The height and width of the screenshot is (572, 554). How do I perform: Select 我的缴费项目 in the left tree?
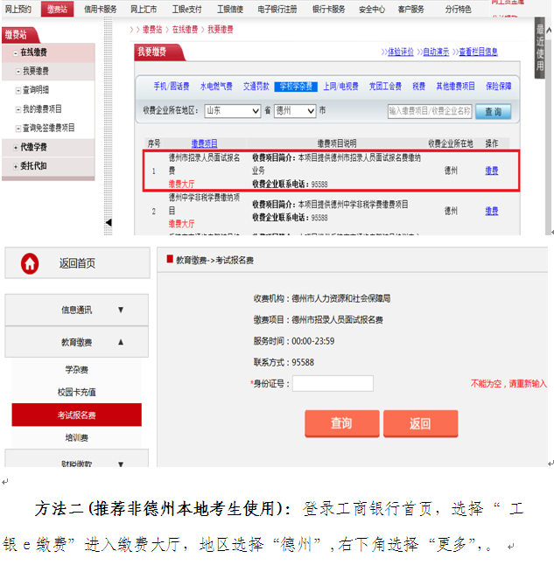point(42,108)
